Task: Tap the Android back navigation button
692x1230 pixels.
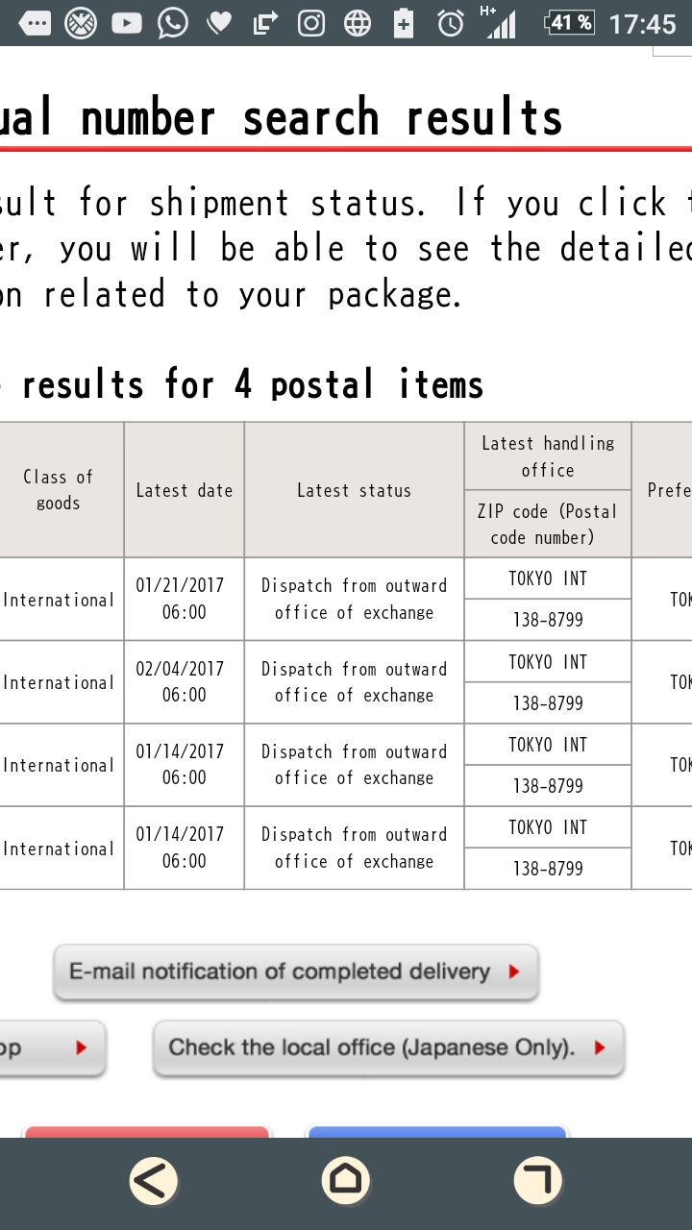Action: [154, 1180]
